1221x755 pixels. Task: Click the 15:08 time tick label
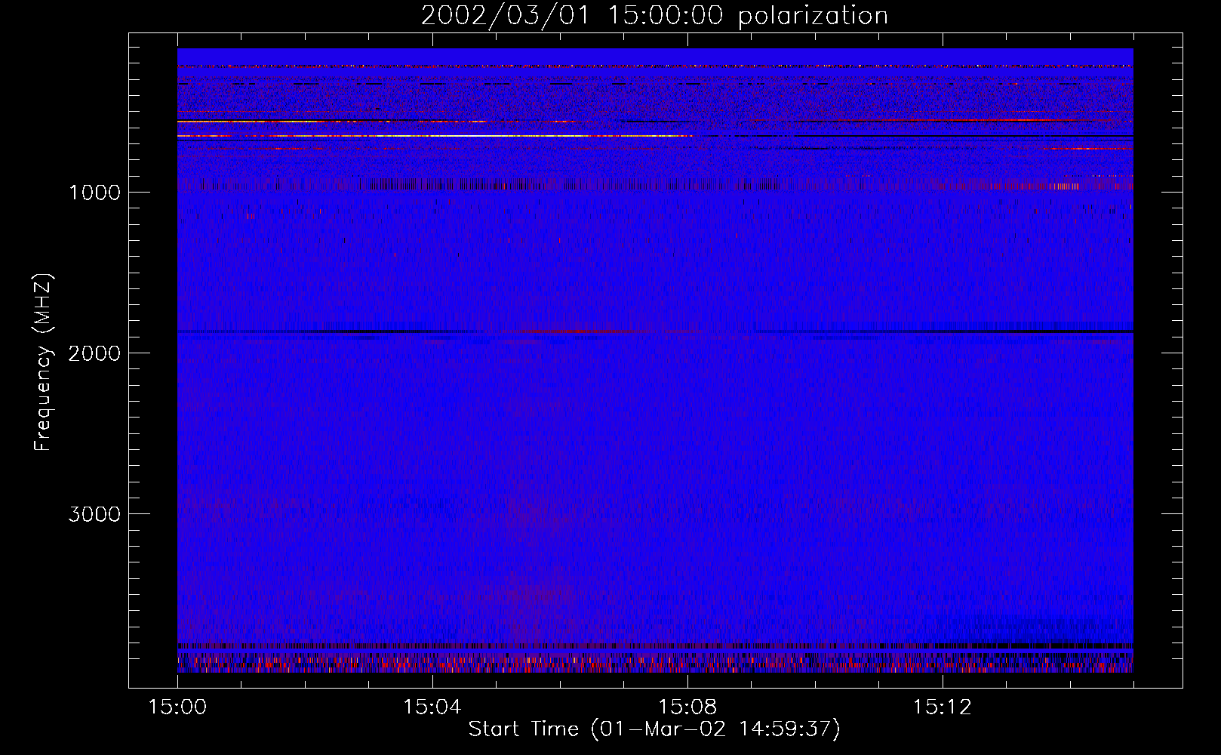(687, 707)
